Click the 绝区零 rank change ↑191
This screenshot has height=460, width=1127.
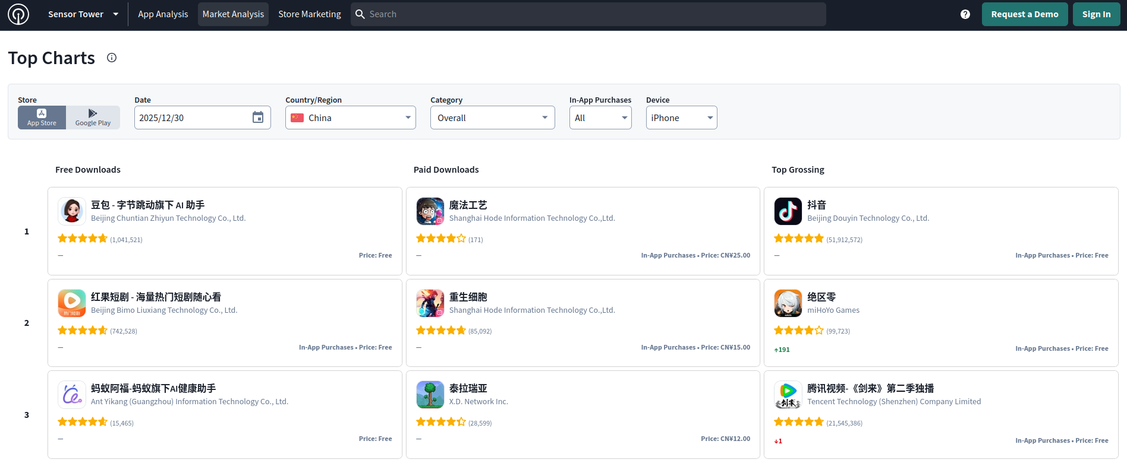coord(782,350)
